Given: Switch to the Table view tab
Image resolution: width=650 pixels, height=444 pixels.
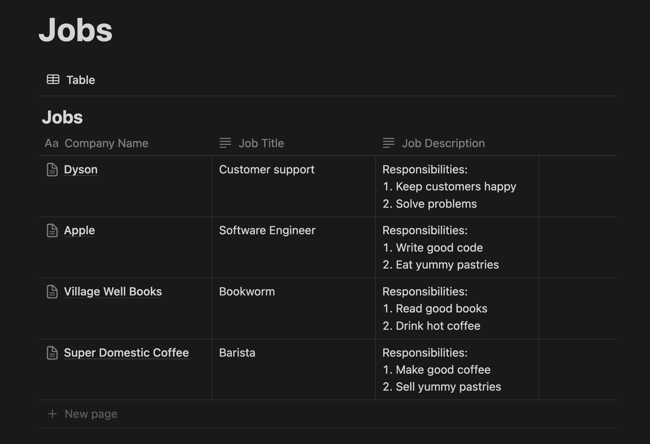Looking at the screenshot, I should click(x=71, y=80).
